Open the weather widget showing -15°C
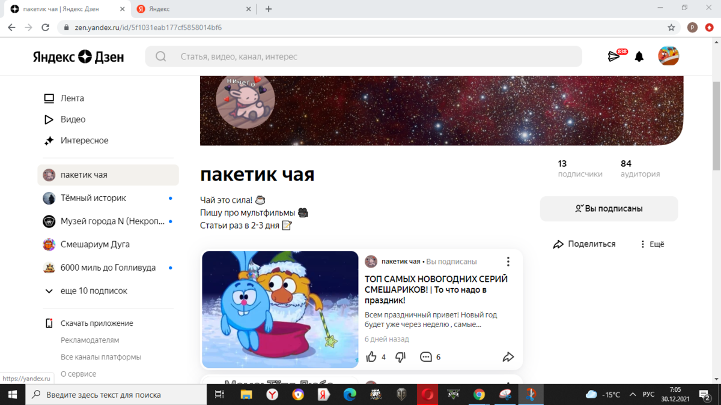Screen dimensions: 721x405 [603, 394]
